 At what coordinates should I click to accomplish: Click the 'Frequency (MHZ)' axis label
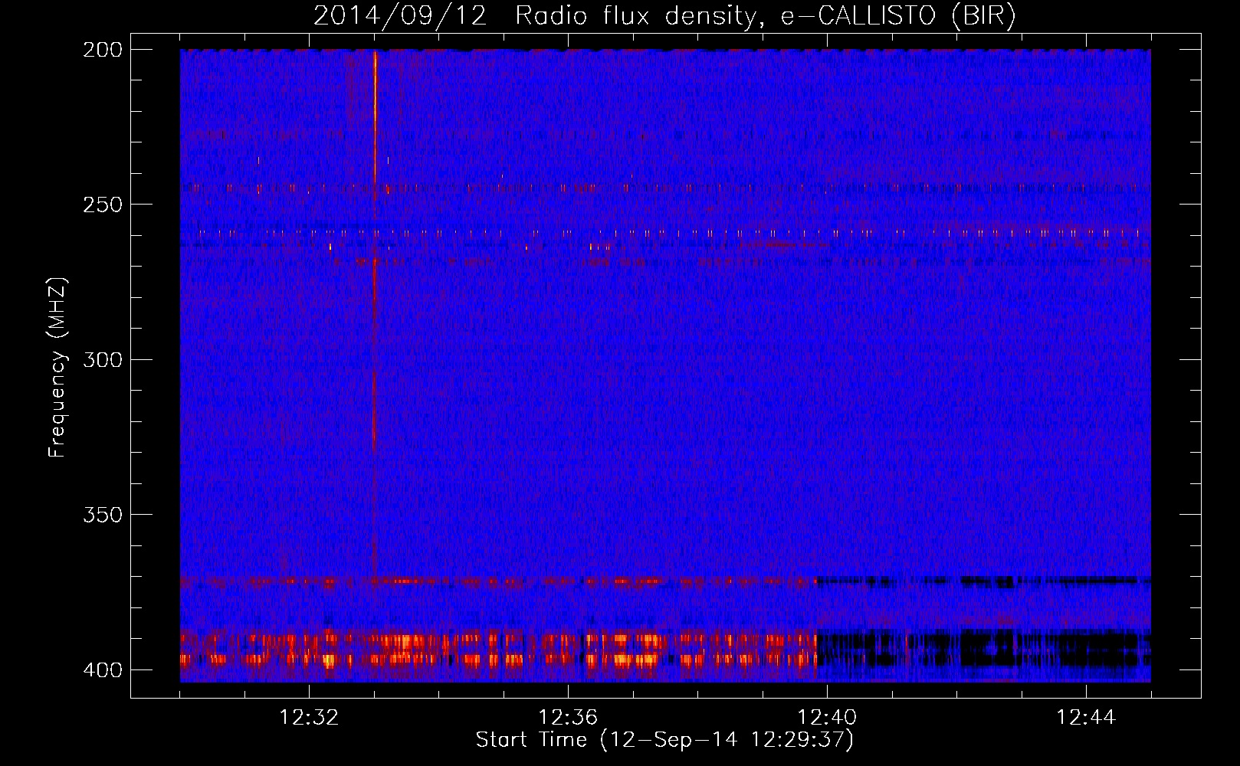pyautogui.click(x=57, y=368)
